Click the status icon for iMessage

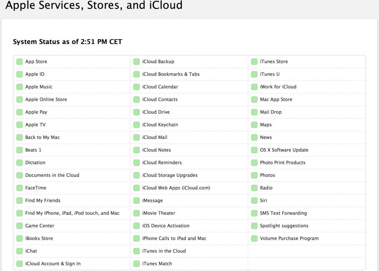136,200
